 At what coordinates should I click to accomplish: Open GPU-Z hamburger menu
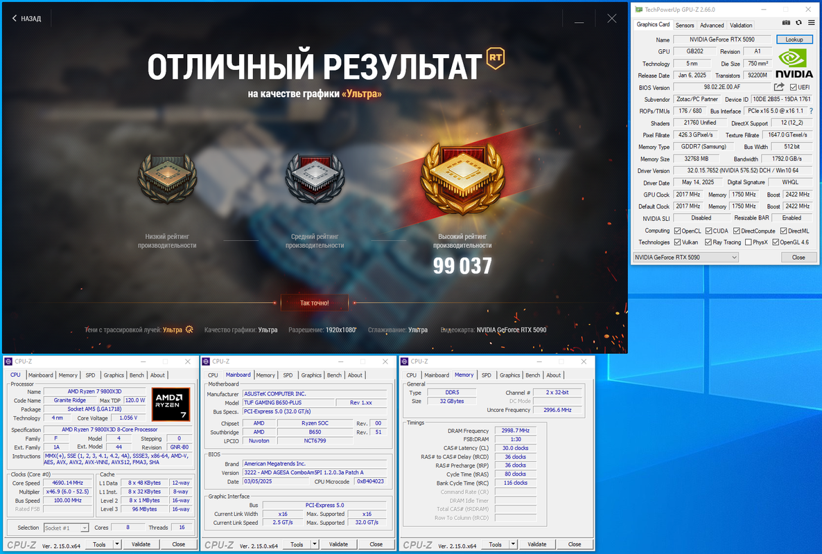pyautogui.click(x=811, y=23)
